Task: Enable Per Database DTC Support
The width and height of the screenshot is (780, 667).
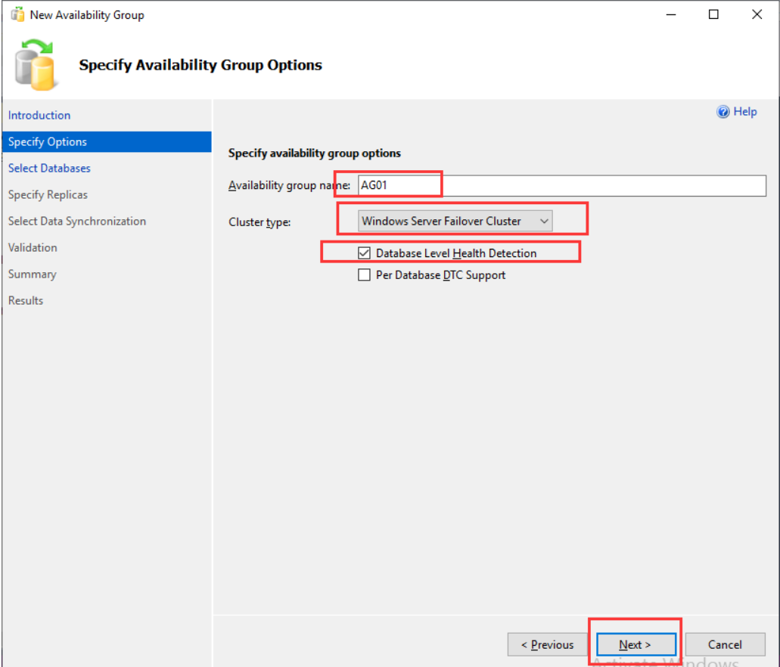Action: click(x=365, y=275)
